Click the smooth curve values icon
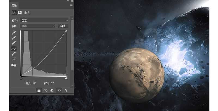The image size is (218, 111). [14, 59]
